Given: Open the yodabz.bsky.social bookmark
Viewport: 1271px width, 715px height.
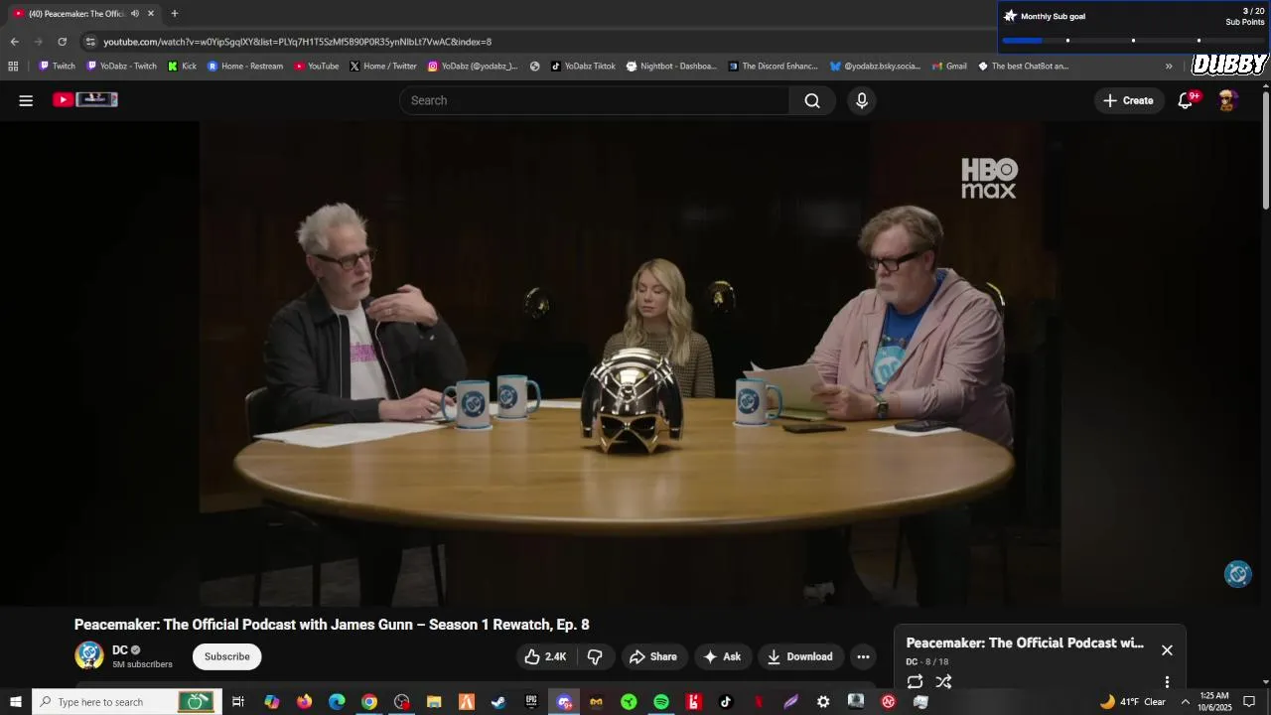Looking at the screenshot, I should 876,67.
